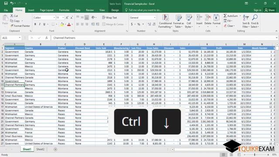Open the Font name combo box

coord(44,17)
